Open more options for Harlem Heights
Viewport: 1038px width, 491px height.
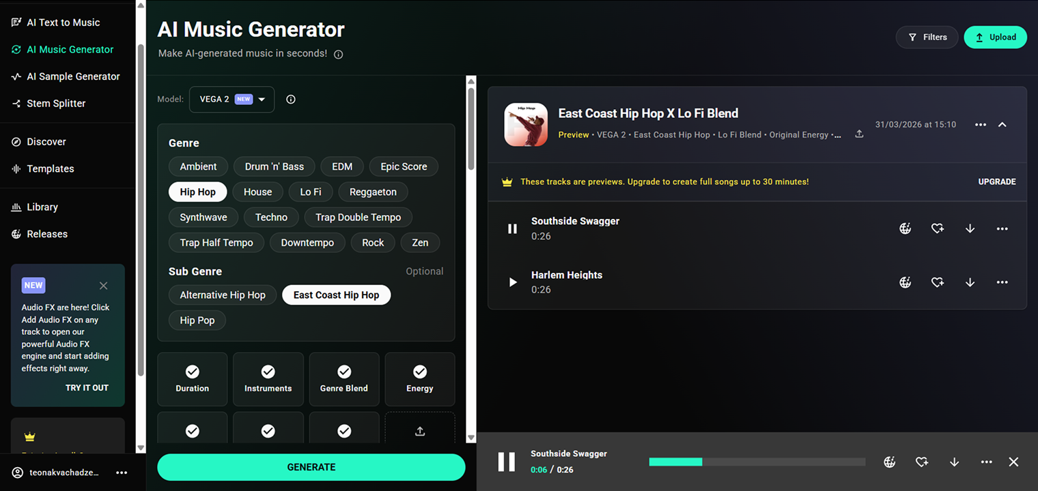1002,282
